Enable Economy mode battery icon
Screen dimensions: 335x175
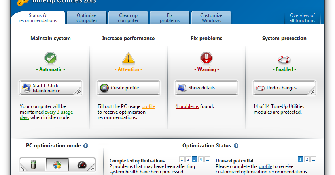(x=33, y=165)
